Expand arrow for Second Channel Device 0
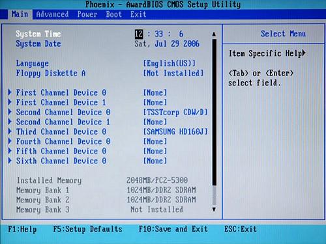The image size is (326, 244). (10, 112)
